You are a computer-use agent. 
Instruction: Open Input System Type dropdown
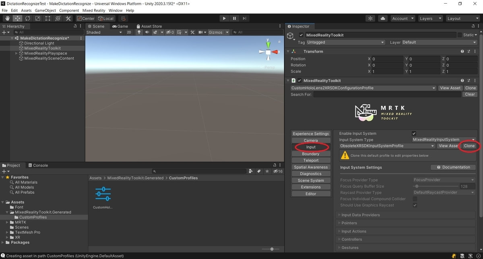[x=444, y=140]
